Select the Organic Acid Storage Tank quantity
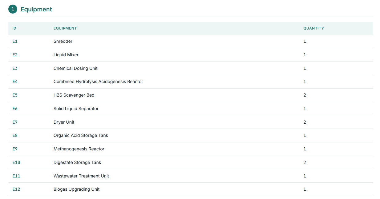Image resolution: width=380 pixels, height=199 pixels. [x=305, y=135]
